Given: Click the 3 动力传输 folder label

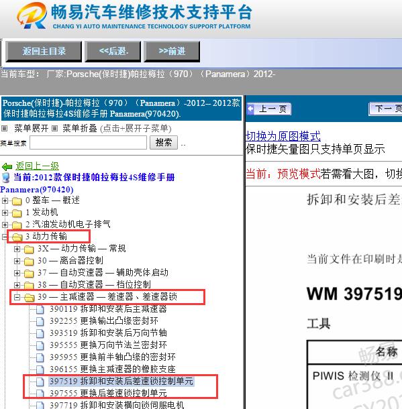Looking at the screenshot, I should pos(46,237).
